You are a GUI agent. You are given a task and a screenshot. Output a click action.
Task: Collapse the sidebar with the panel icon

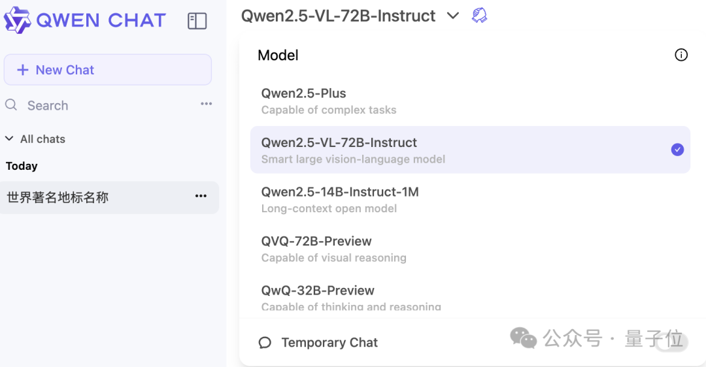tap(197, 21)
